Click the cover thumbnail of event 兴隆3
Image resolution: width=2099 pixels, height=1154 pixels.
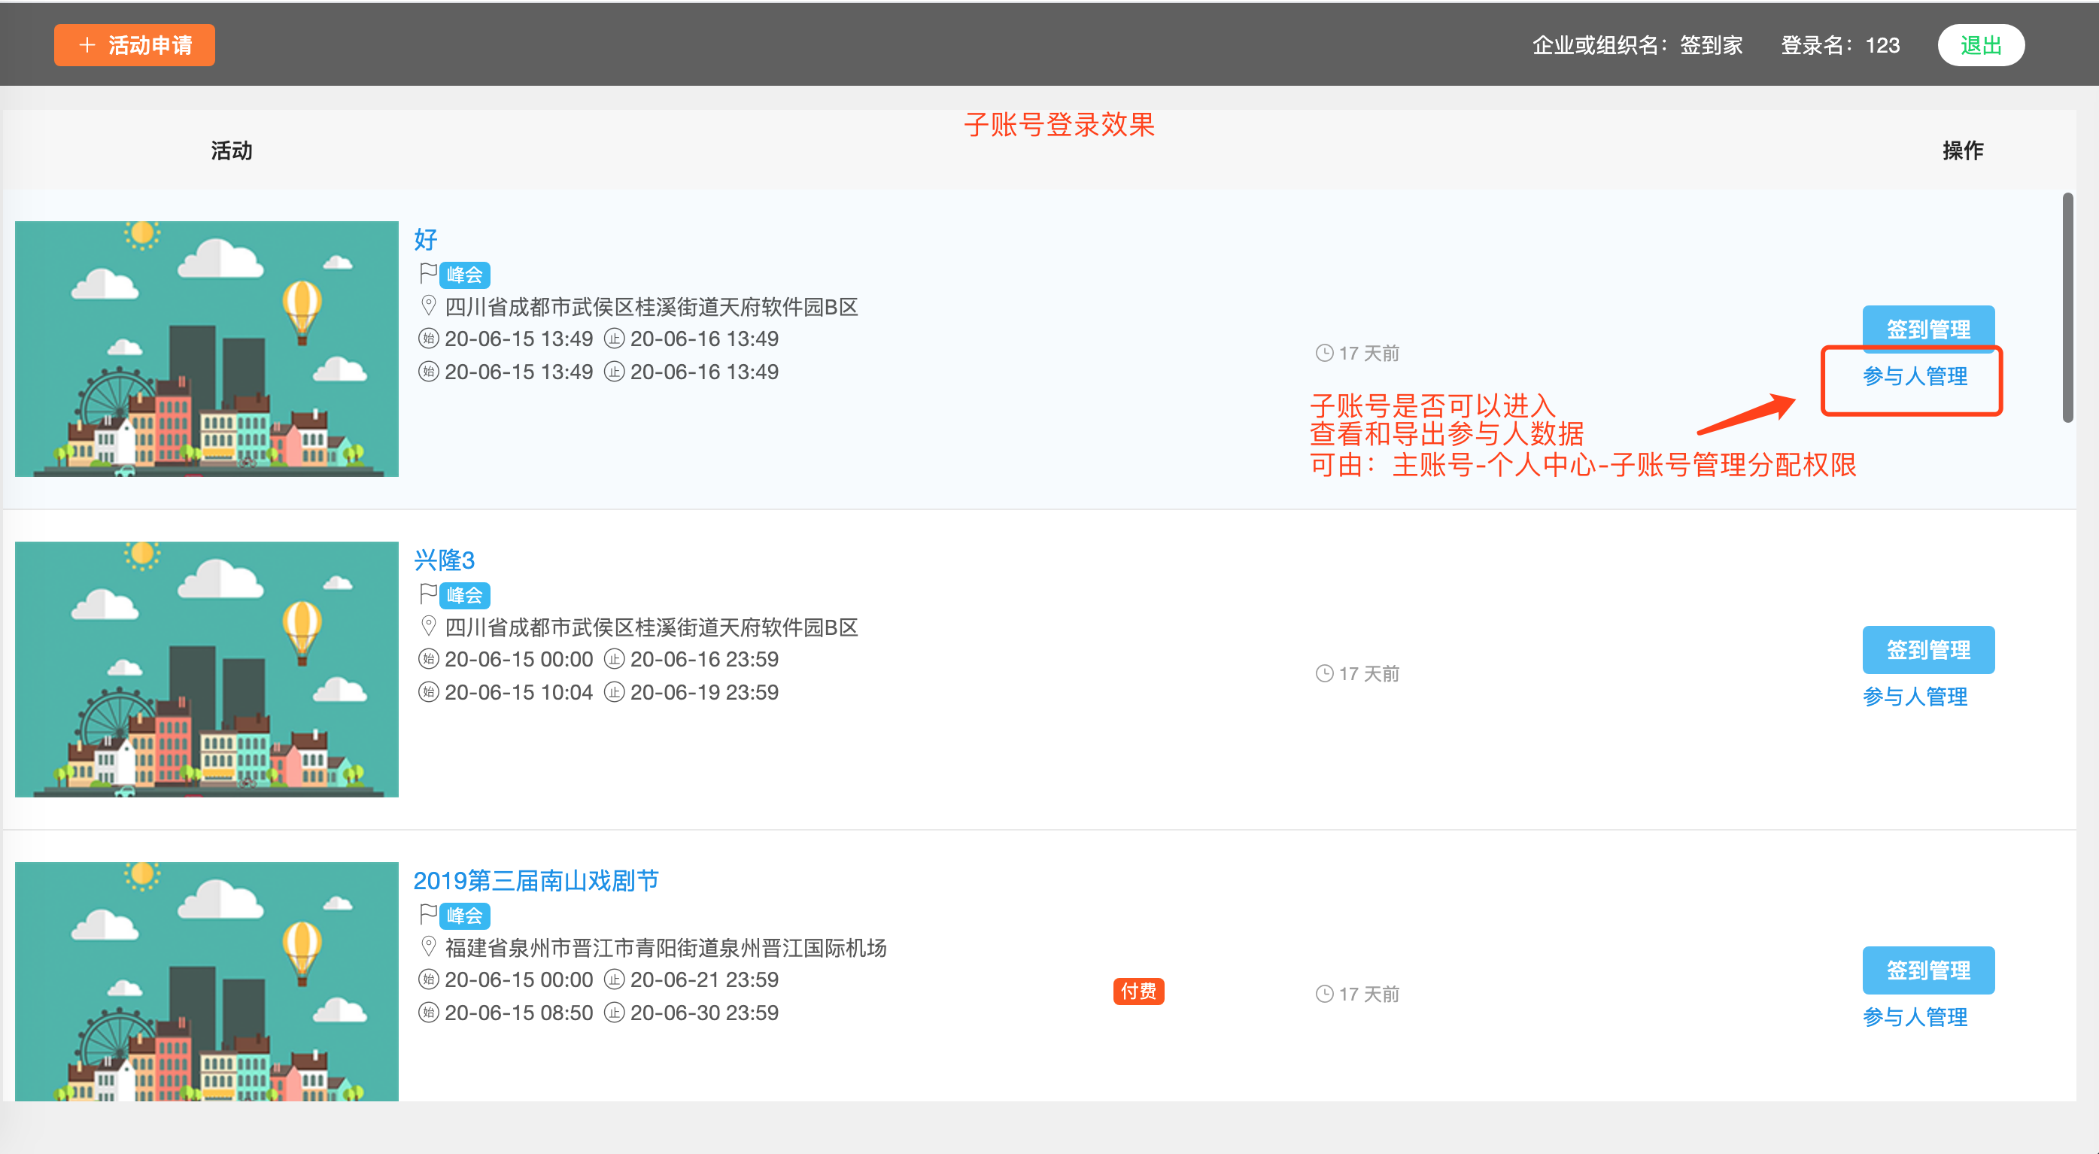pos(206,669)
